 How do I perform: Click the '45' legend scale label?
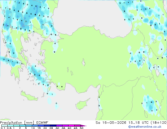click(x=75, y=128)
